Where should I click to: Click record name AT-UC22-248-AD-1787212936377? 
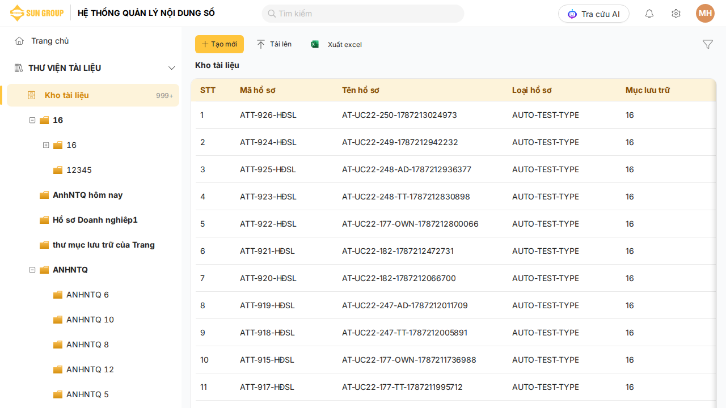(407, 169)
